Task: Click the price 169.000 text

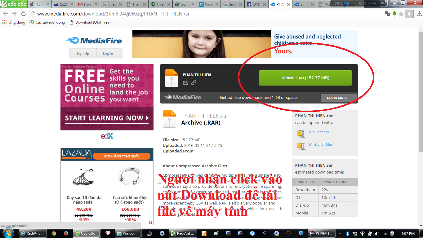Action: pyautogui.click(x=130, y=209)
